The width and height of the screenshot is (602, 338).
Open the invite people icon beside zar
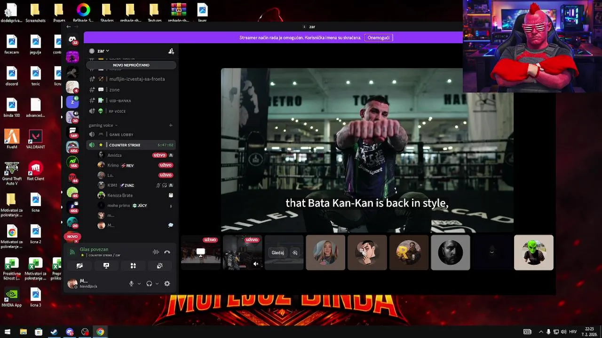click(x=171, y=51)
